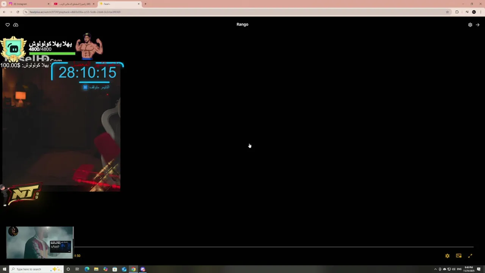Close the Fasel+ tab
Image resolution: width=485 pixels, height=273 pixels.
click(139, 4)
